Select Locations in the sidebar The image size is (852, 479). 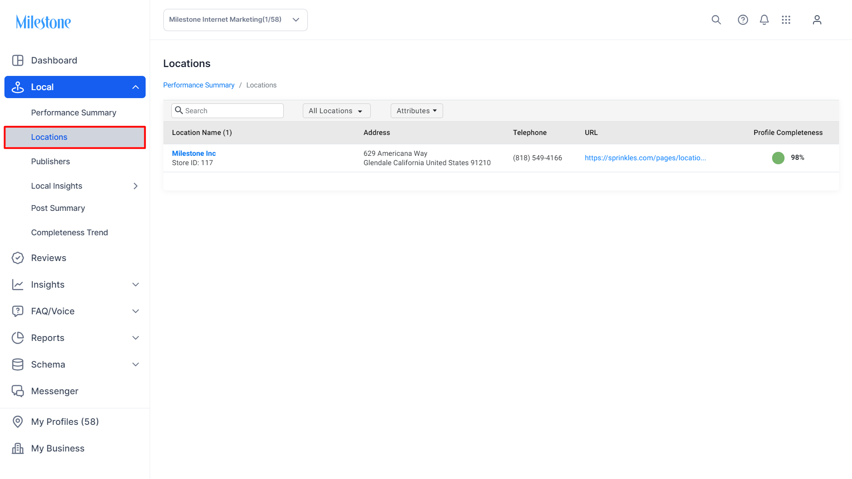(x=75, y=137)
